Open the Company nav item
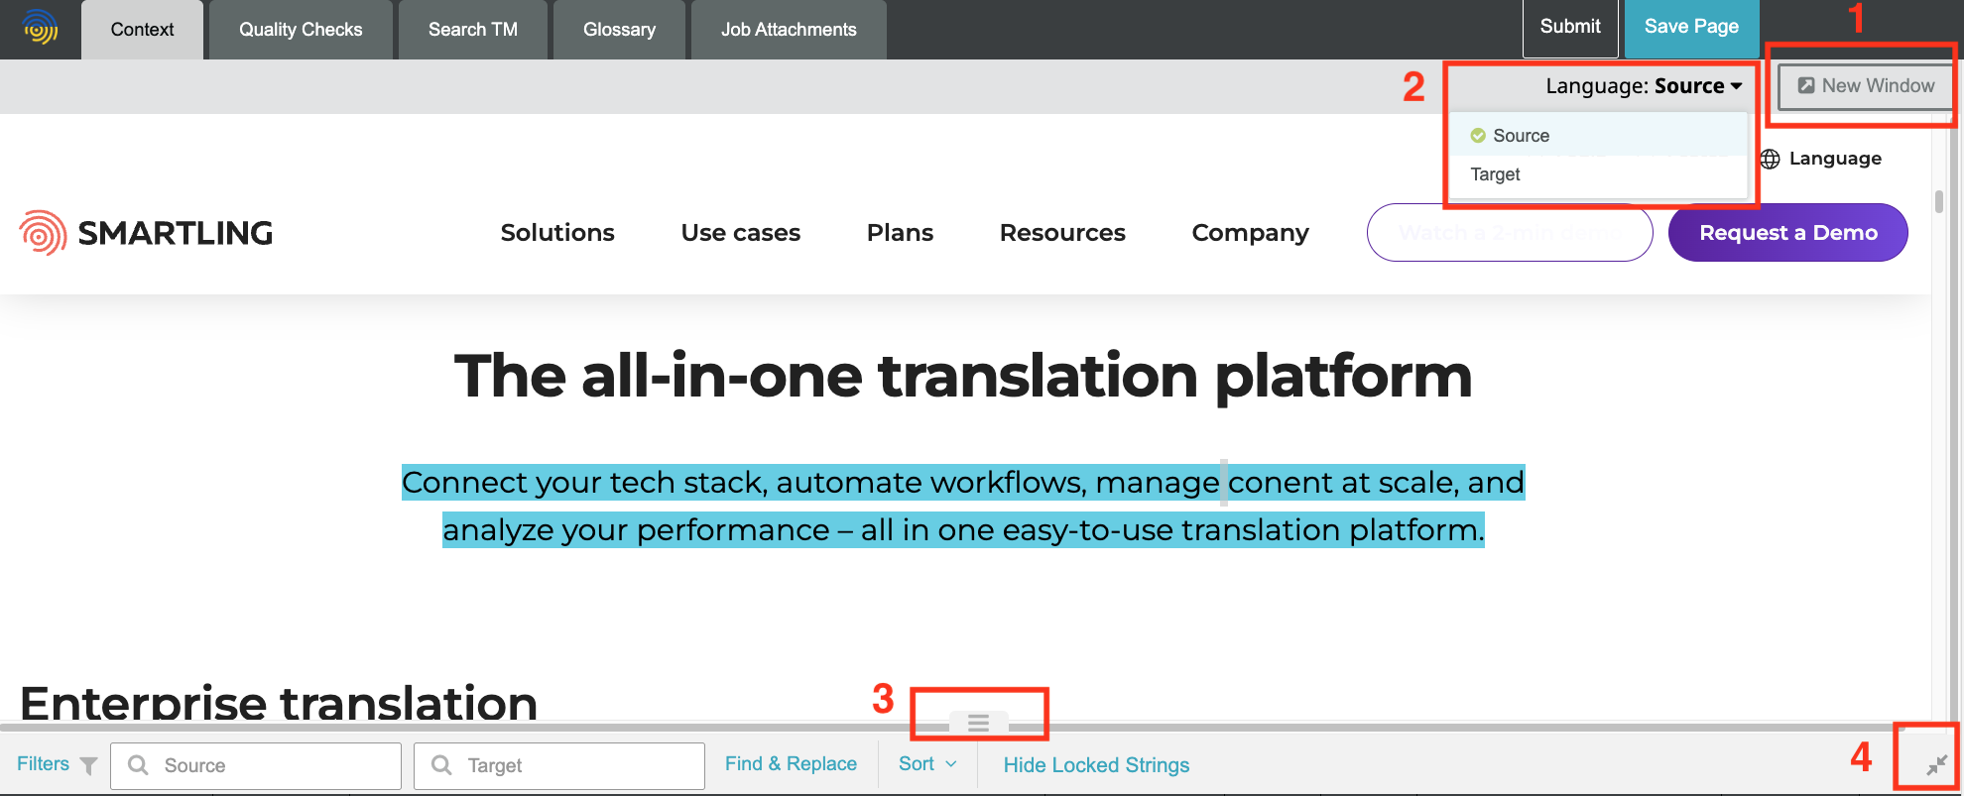 pos(1250,233)
